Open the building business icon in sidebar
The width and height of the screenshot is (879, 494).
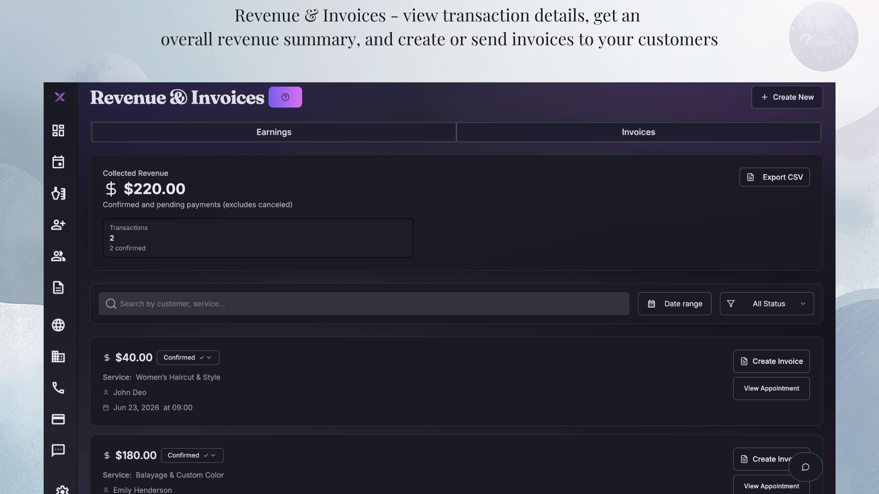click(x=58, y=356)
